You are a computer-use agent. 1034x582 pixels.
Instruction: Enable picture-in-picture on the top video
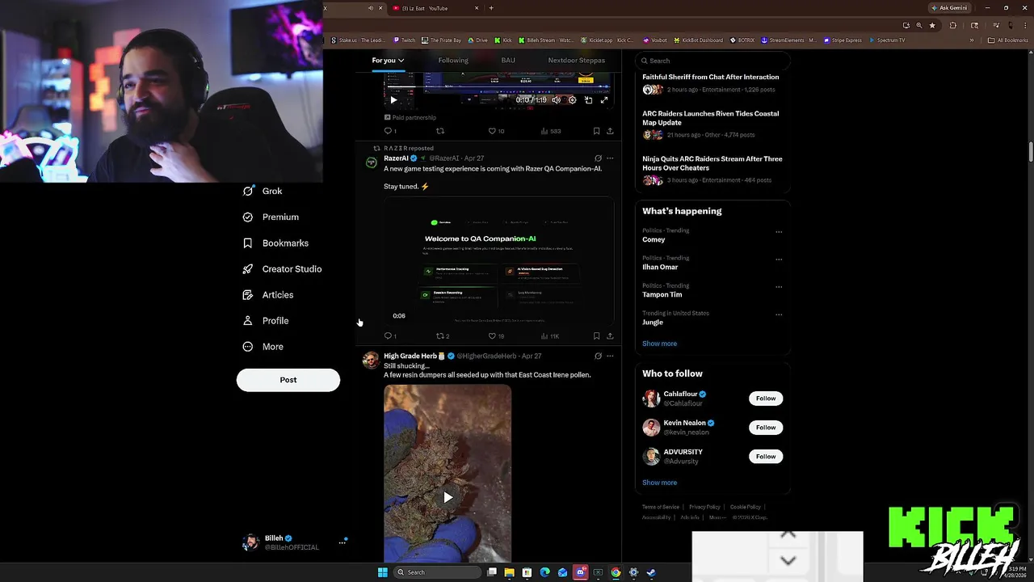click(x=588, y=100)
